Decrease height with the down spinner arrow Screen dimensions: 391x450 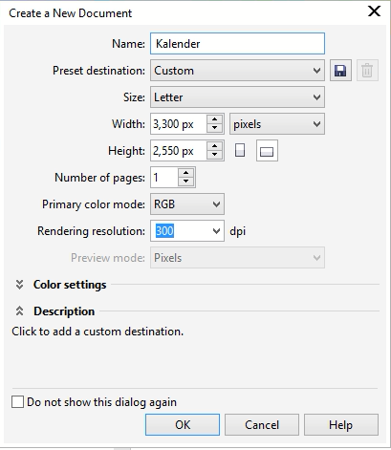[x=214, y=155]
